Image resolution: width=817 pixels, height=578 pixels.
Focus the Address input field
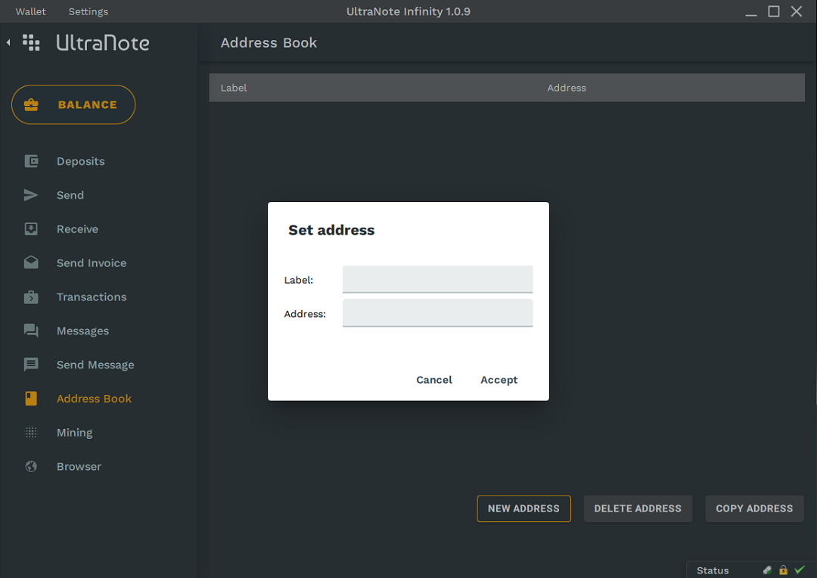(x=438, y=313)
